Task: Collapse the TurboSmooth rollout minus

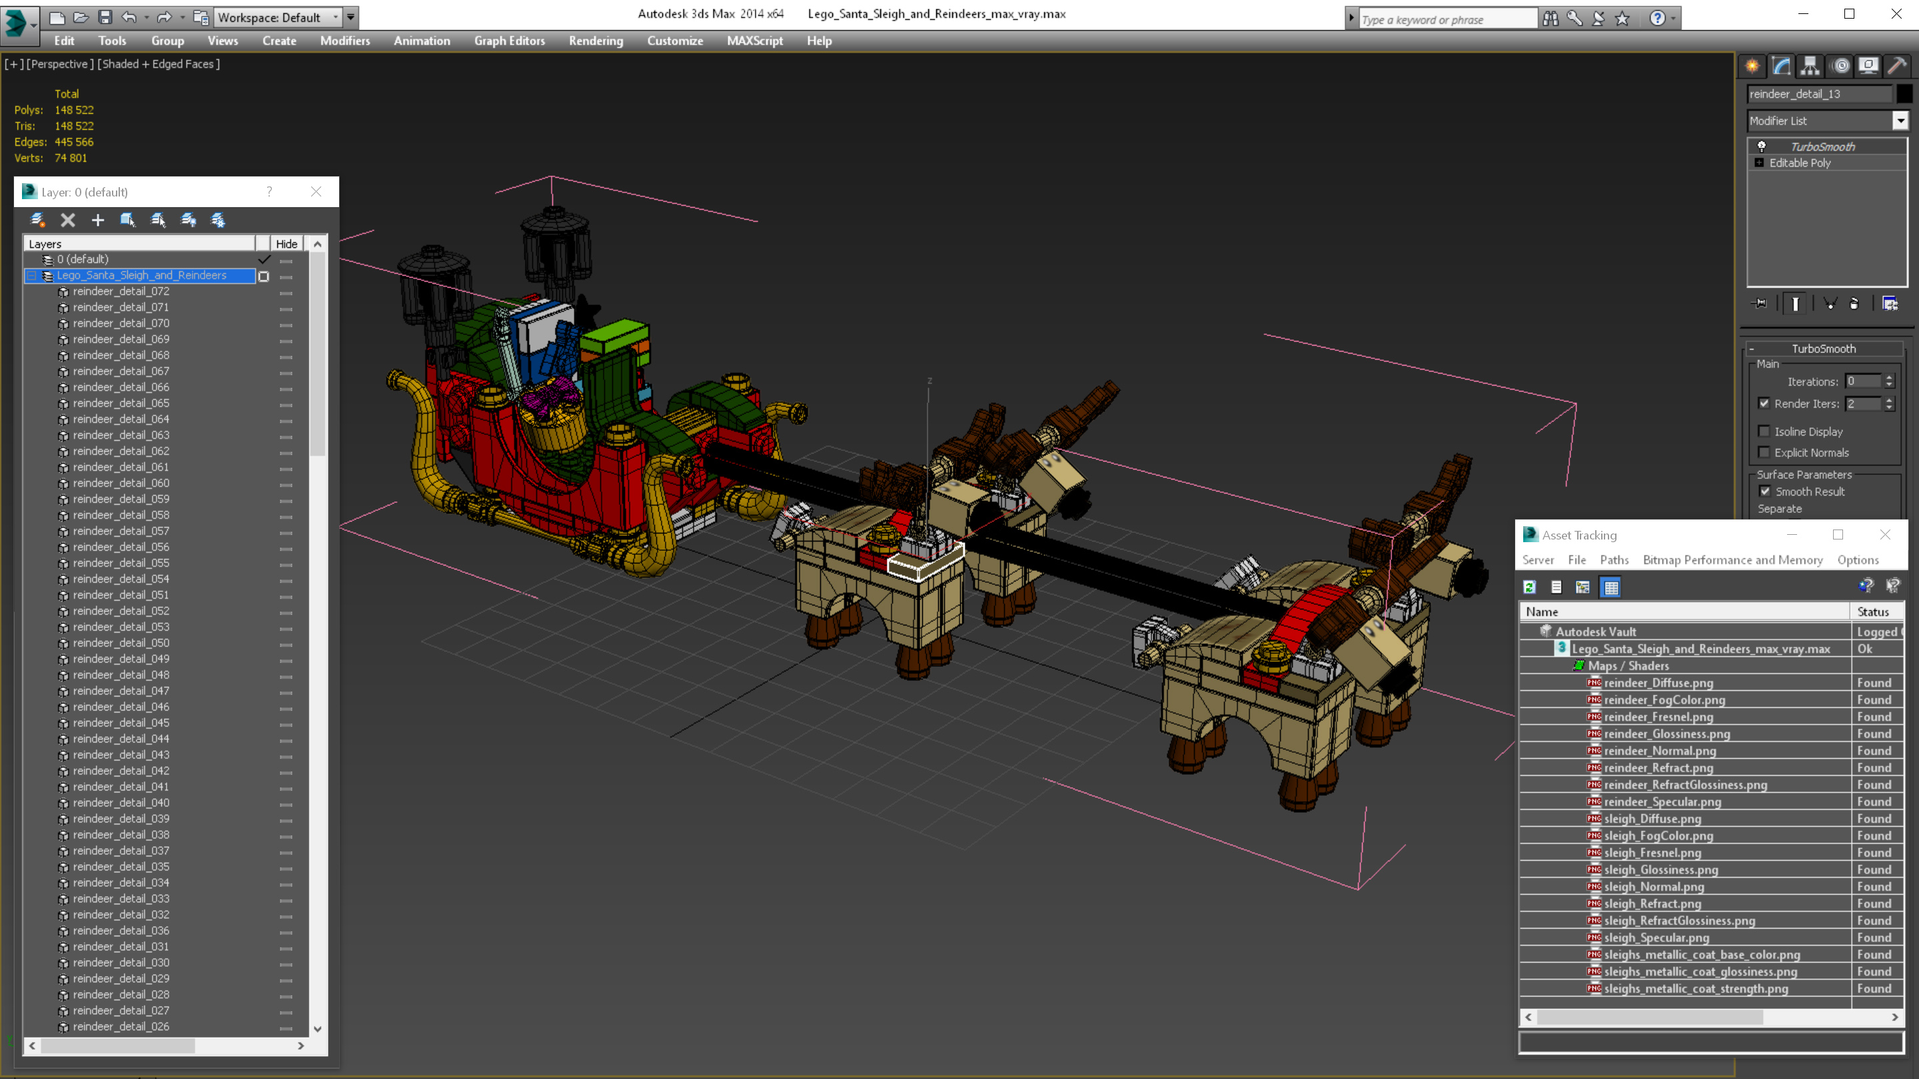Action: pos(1752,348)
